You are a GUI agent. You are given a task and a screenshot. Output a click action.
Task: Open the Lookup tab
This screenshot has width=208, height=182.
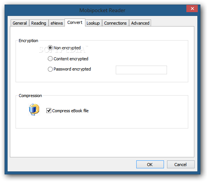(93, 23)
